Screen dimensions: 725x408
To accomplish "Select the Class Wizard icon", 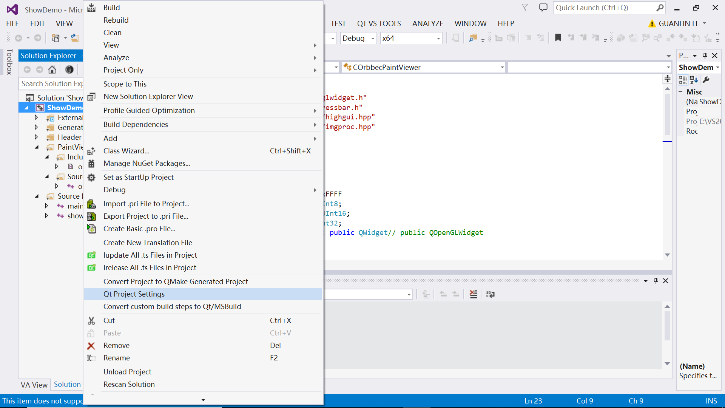I will pos(91,151).
